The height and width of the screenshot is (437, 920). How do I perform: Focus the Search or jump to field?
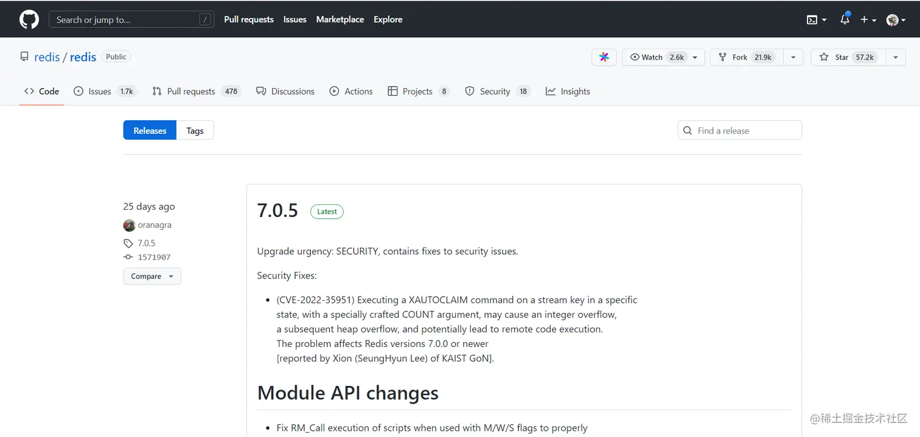click(131, 19)
